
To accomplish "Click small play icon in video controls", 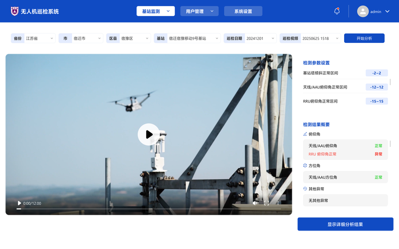I will tap(19, 203).
